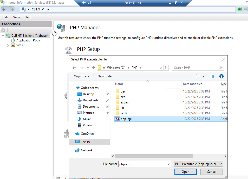Click the horizontal scrollbar thumb
The image size is (248, 179).
pos(154,156)
